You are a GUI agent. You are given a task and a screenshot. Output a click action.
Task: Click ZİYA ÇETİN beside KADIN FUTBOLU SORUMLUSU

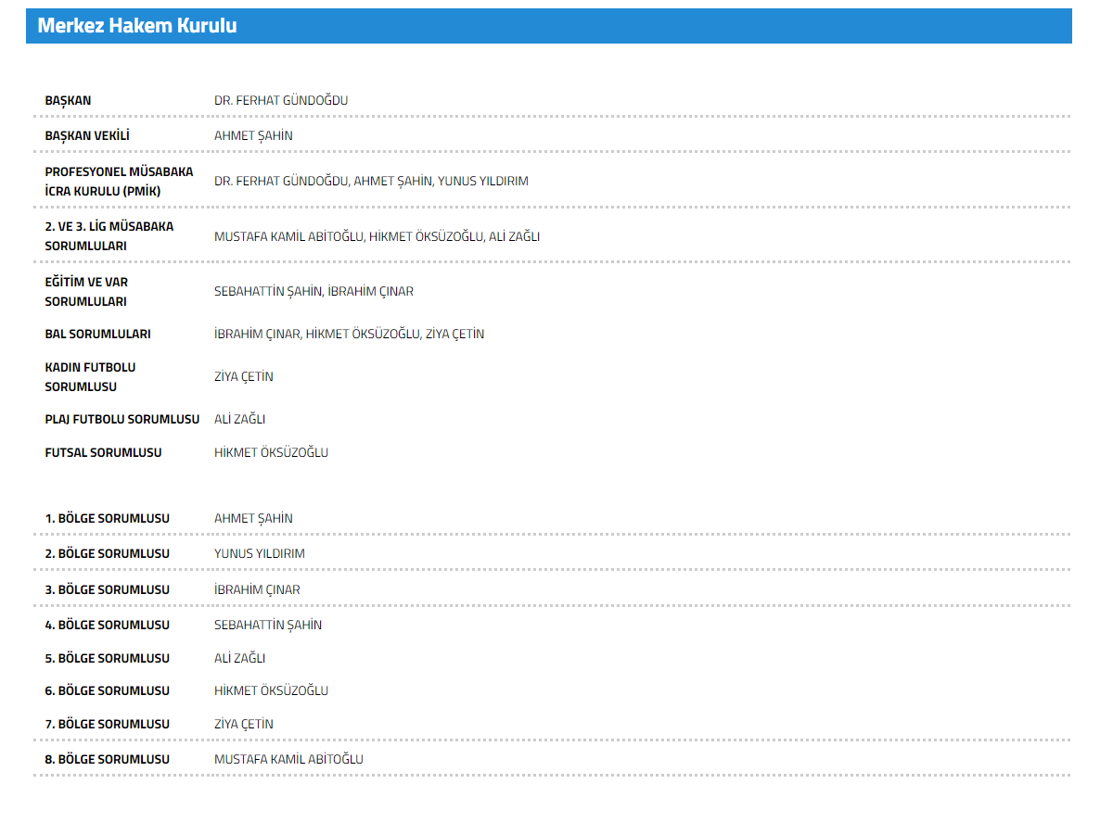click(x=244, y=376)
